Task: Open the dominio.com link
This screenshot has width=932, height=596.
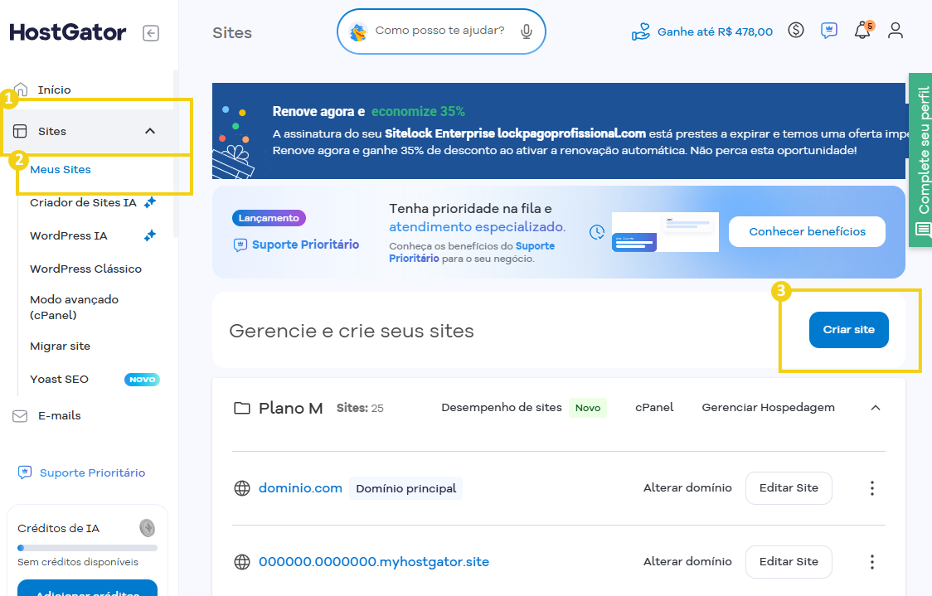Action: [x=300, y=488]
